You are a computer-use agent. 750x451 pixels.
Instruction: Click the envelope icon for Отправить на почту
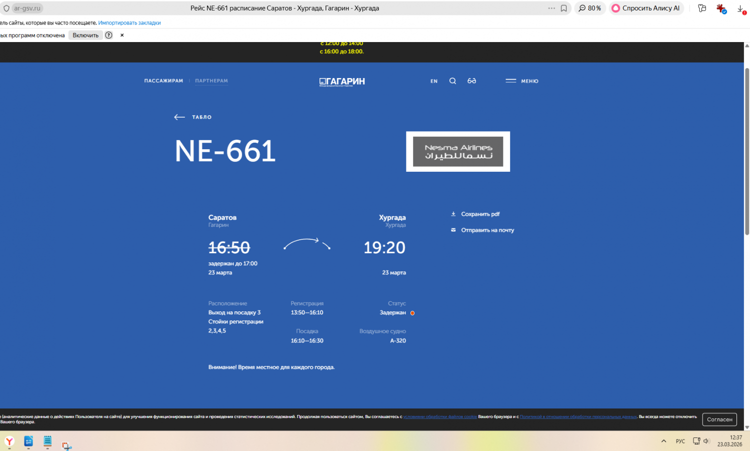pyautogui.click(x=453, y=230)
